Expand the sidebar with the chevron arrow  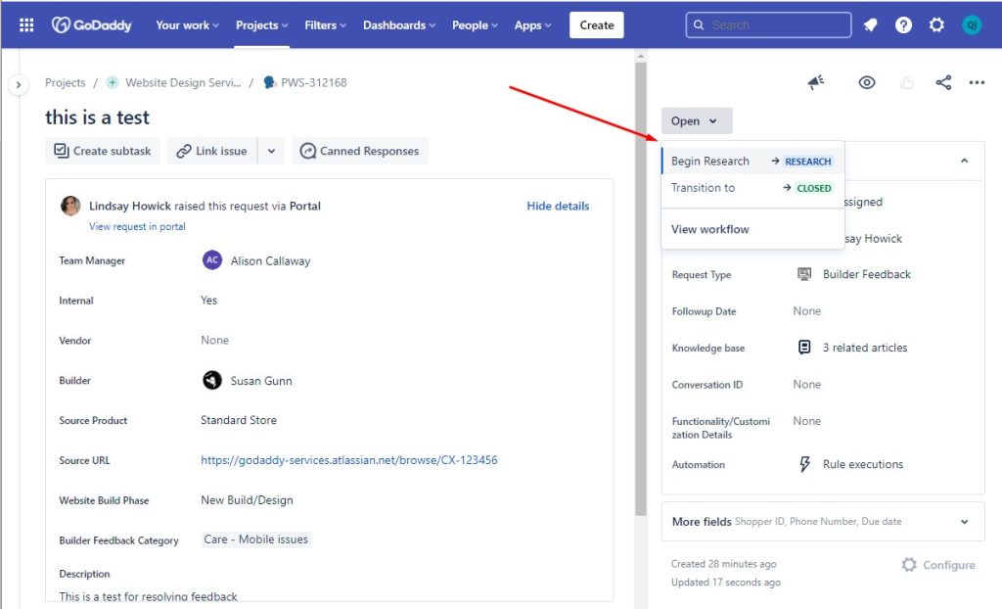(x=18, y=84)
